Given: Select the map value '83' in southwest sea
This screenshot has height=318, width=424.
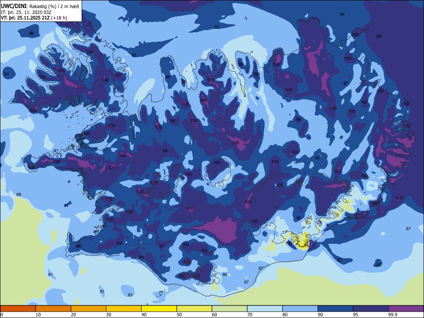Looking at the screenshot, I should [x=130, y=295].
